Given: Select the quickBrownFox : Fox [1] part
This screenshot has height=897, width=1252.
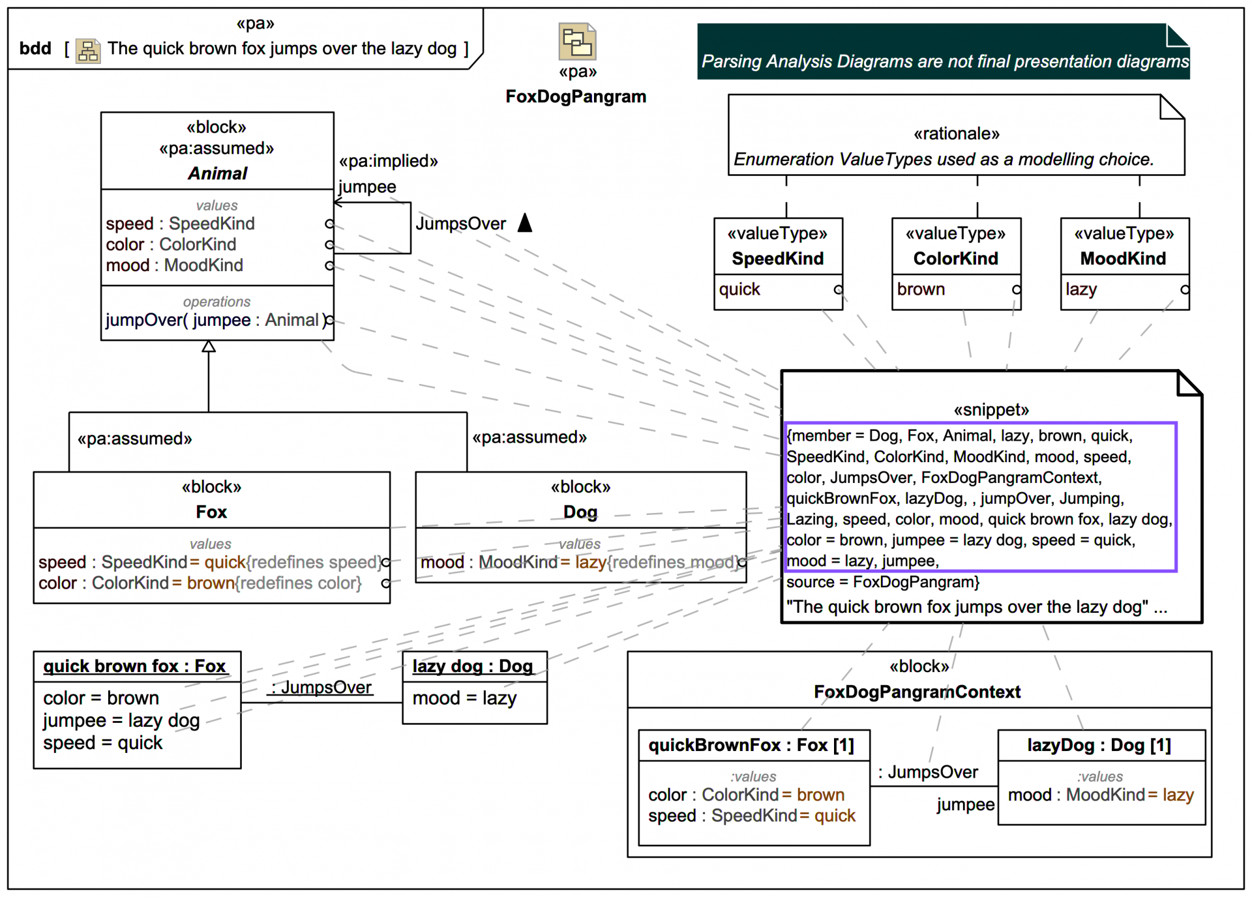Looking at the screenshot, I should point(753,745).
